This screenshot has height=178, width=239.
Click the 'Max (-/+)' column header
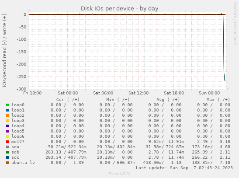click(218, 100)
